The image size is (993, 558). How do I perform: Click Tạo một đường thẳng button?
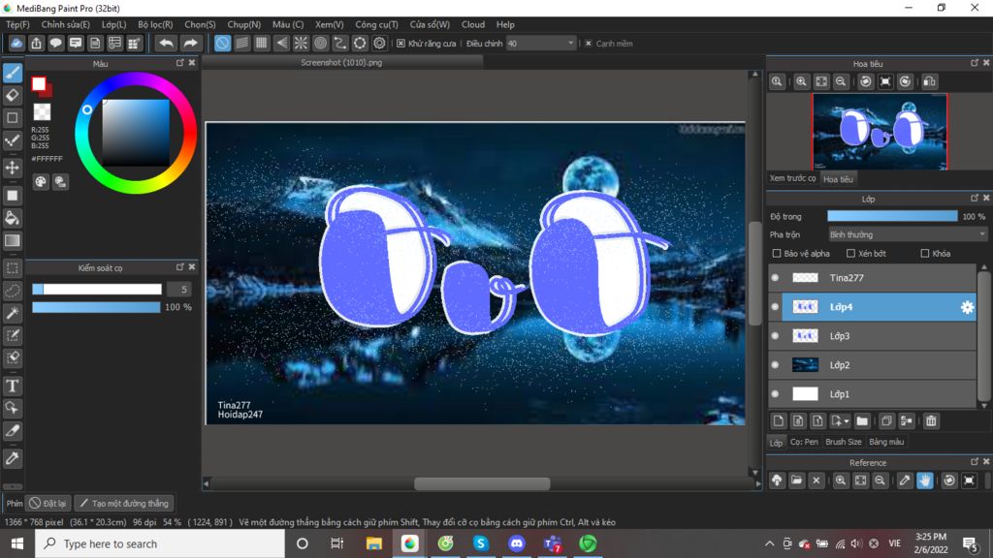click(x=125, y=504)
